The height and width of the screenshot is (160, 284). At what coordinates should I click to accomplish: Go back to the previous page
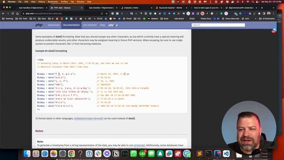click(3, 13)
